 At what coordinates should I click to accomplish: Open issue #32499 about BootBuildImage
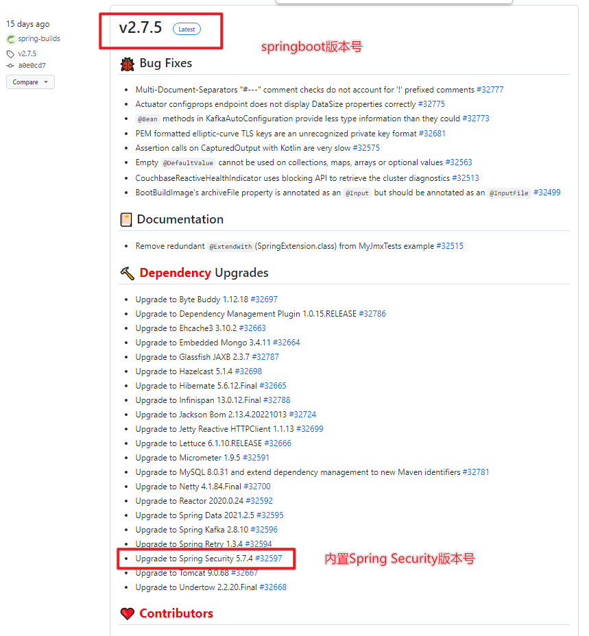click(546, 193)
